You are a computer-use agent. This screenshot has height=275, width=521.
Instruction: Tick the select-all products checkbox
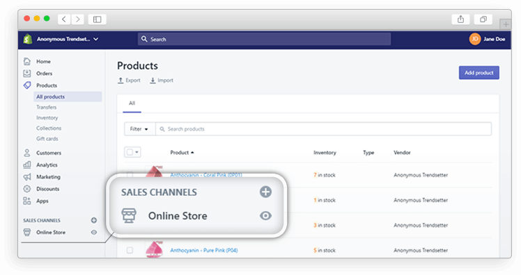click(130, 152)
